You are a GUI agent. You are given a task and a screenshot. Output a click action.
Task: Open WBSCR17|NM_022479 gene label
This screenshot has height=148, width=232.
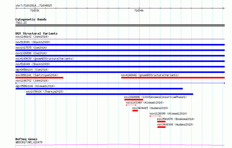click(x=29, y=142)
